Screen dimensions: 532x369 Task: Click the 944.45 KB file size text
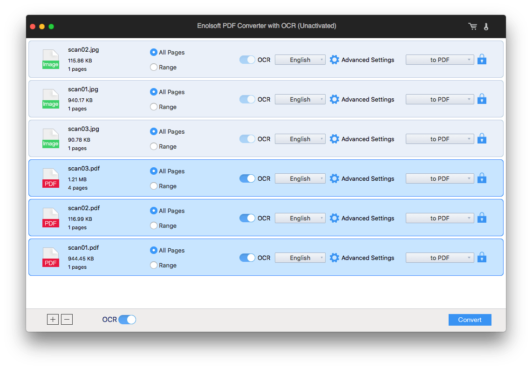(81, 259)
